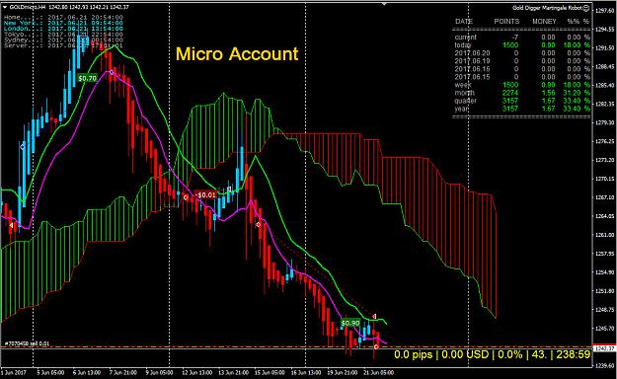Select the $0.90 profit label

click(350, 323)
